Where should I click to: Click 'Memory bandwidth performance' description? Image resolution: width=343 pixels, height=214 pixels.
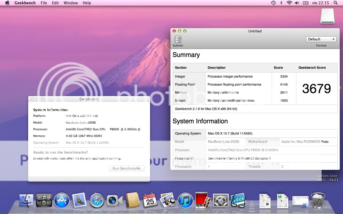tap(231, 101)
